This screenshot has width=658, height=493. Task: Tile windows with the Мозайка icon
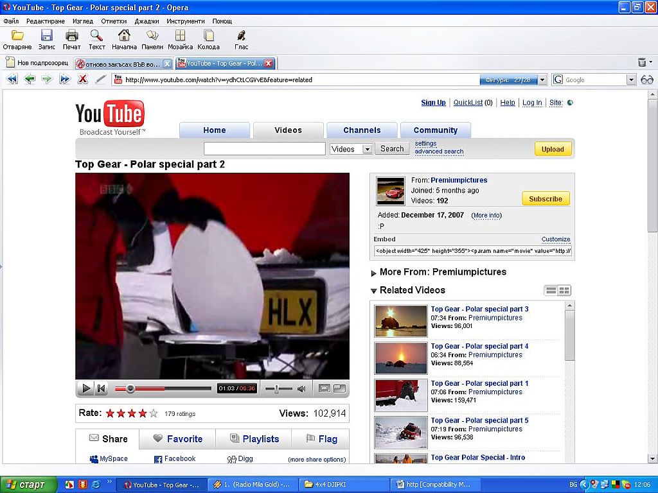(180, 36)
